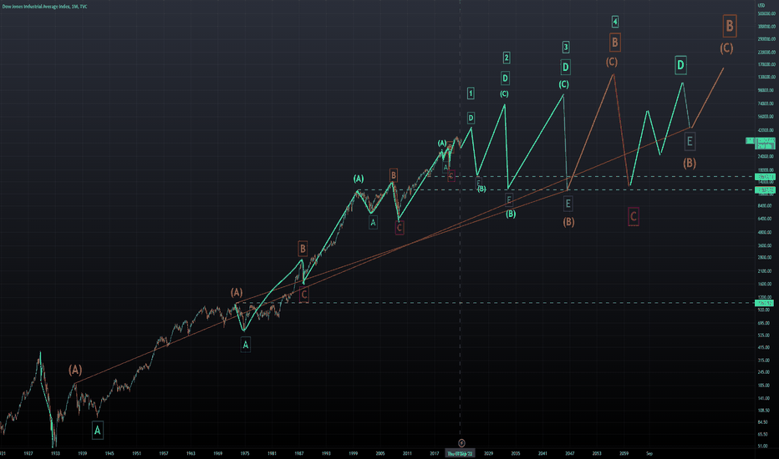Click the 2005 year on the time axis

pos(380,453)
